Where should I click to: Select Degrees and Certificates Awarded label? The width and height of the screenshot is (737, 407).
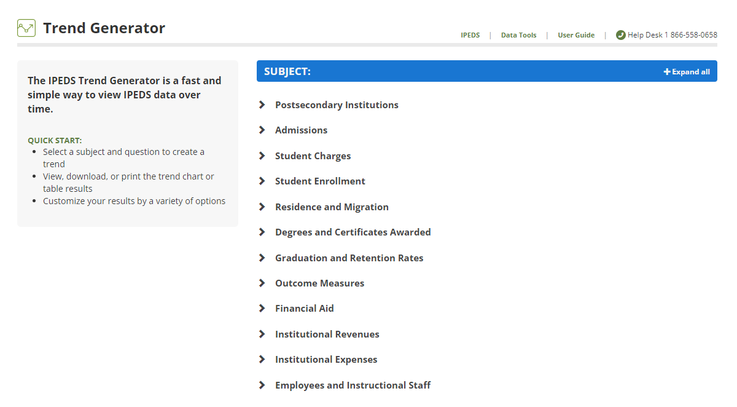pos(353,232)
